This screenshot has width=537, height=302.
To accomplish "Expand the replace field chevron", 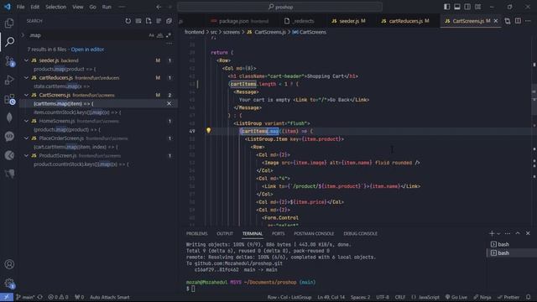I will point(23,35).
